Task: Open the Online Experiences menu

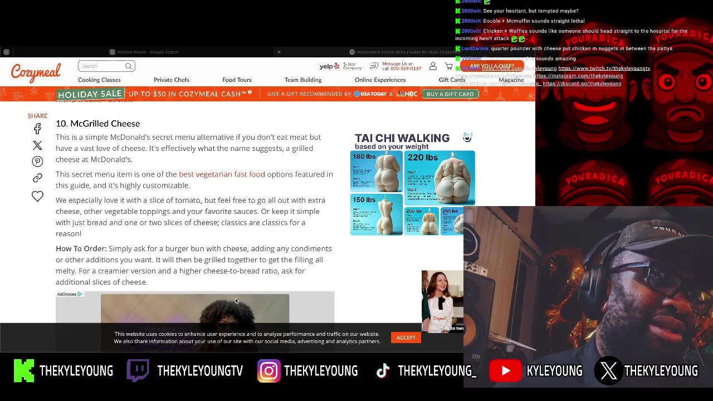Action: [380, 80]
